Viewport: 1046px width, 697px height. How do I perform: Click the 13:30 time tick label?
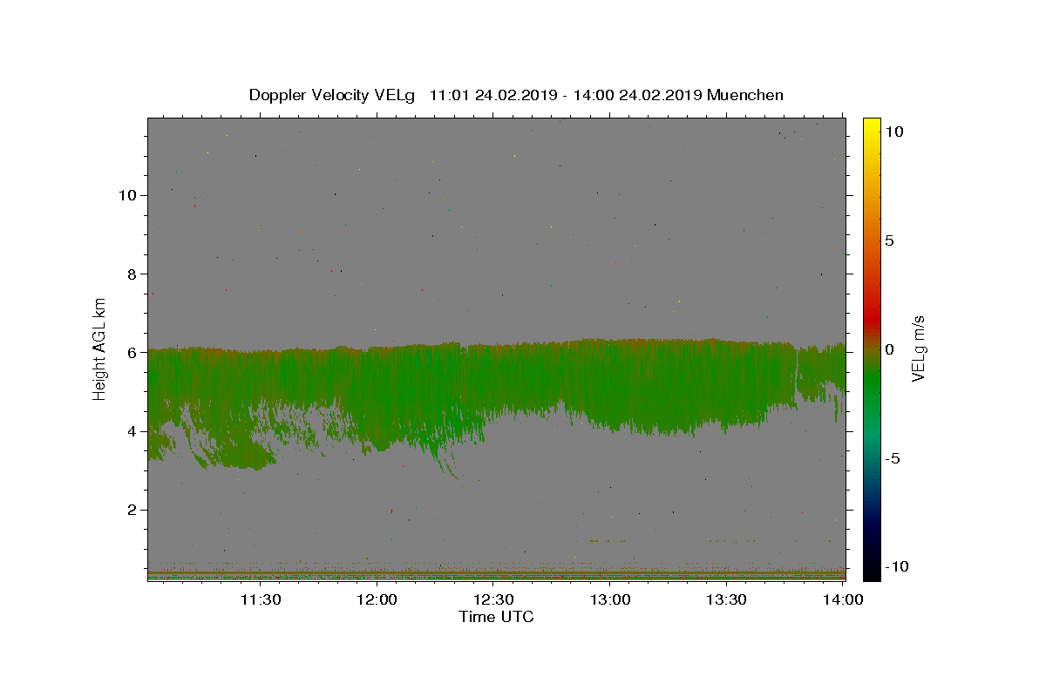tap(726, 599)
